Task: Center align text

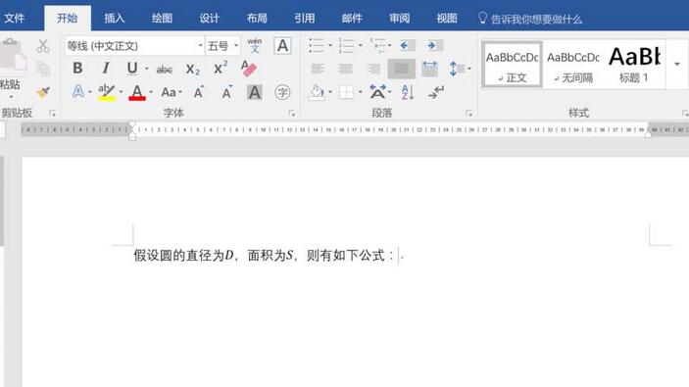Action: pos(345,69)
